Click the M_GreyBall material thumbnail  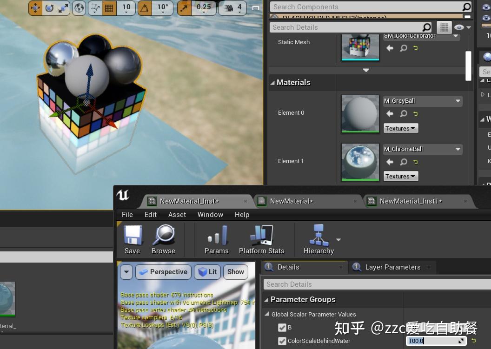tap(360, 114)
